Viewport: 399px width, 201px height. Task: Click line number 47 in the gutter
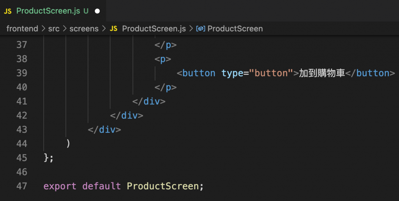[22, 186]
